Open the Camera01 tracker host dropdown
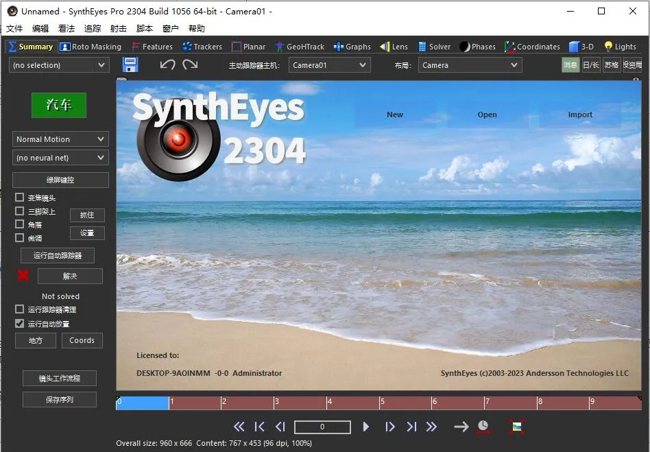Screen dimensions: 650x452 (x=329, y=65)
